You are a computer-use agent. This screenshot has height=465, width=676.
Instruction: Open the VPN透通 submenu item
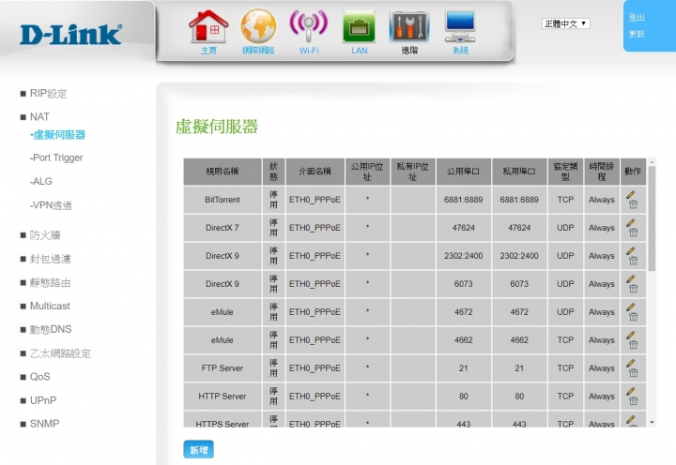click(x=51, y=205)
